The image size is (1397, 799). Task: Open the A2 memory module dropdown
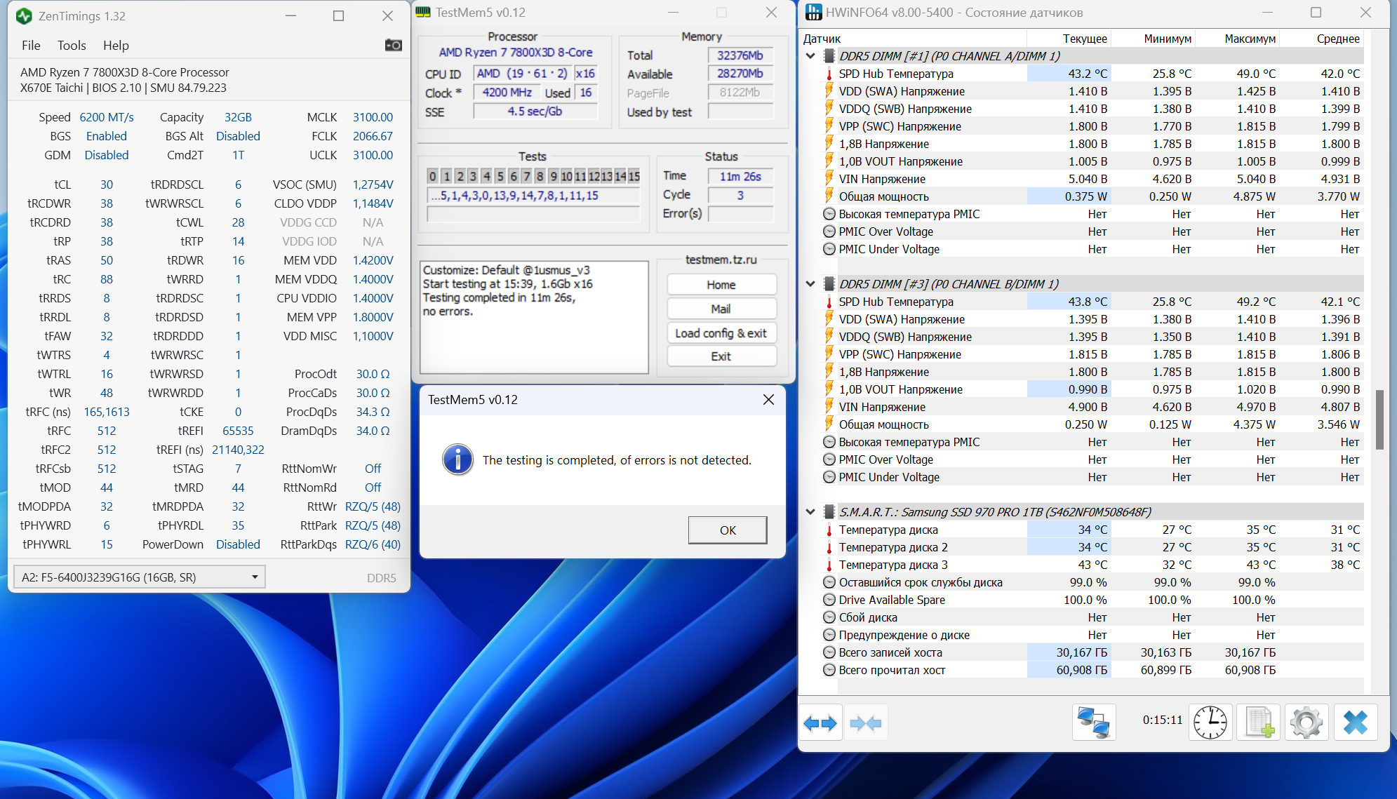pyautogui.click(x=254, y=577)
